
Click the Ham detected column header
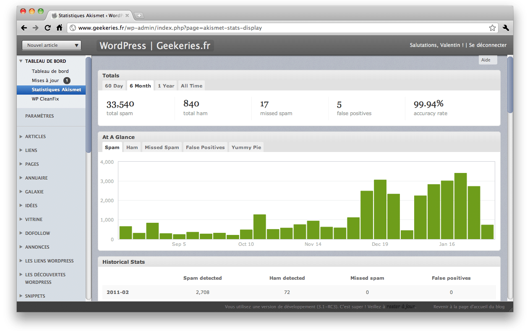coord(287,278)
